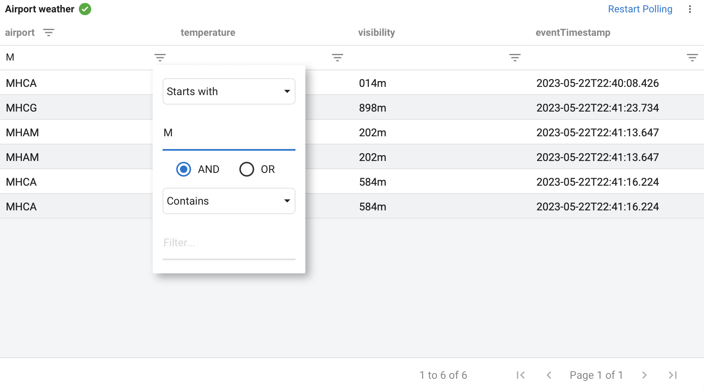Expand the Starts with condition dropdown
Screen dimensions: 704x387
click(229, 91)
